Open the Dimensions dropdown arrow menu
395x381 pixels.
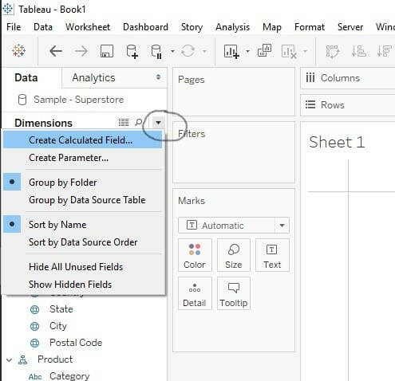point(158,123)
